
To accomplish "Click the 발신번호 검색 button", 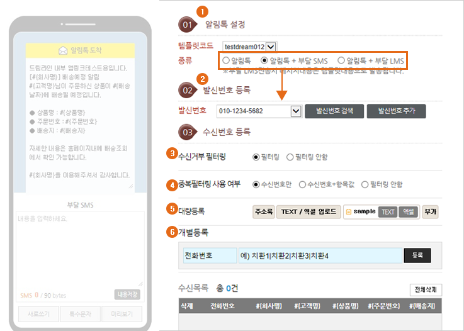I will (334, 111).
